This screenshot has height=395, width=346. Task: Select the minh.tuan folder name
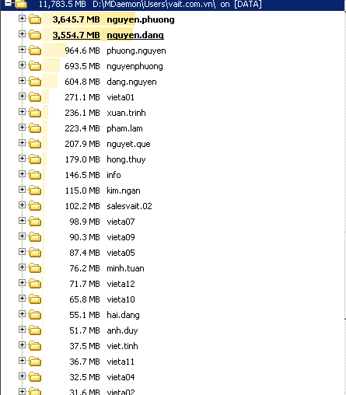point(125,268)
